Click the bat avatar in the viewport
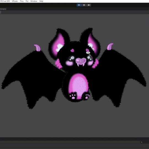 coord(74,68)
